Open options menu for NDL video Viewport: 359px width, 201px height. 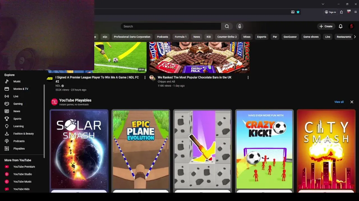tap(145, 77)
